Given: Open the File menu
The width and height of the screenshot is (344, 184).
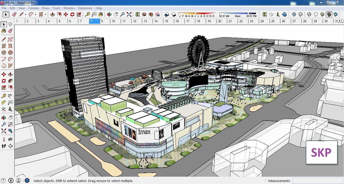Looking at the screenshot, I should point(4,8).
